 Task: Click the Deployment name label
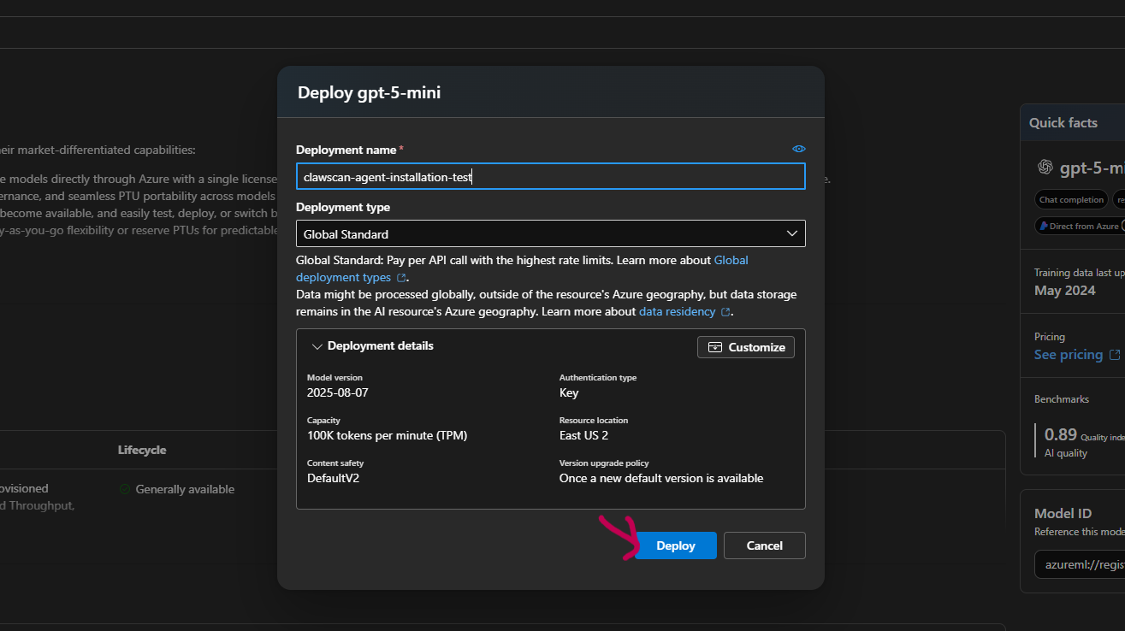[346, 150]
